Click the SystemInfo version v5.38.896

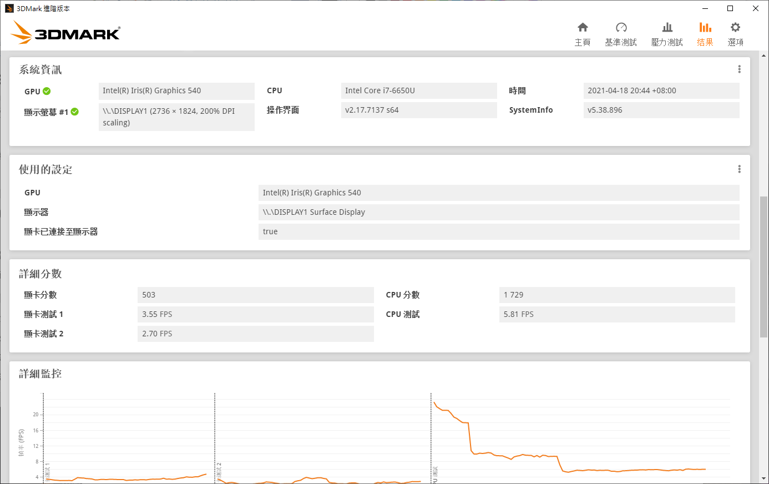661,110
